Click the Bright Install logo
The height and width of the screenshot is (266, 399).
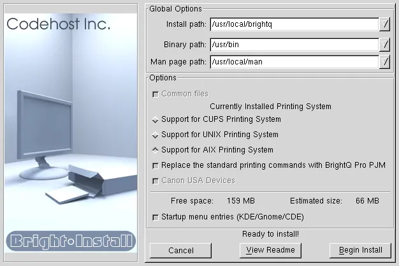click(x=71, y=241)
